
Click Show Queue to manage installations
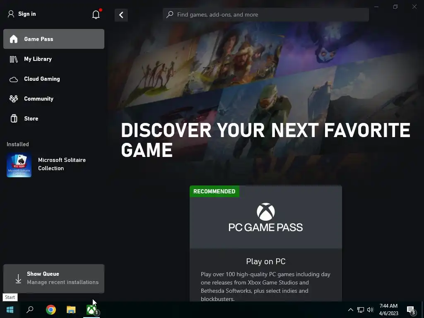(x=54, y=279)
